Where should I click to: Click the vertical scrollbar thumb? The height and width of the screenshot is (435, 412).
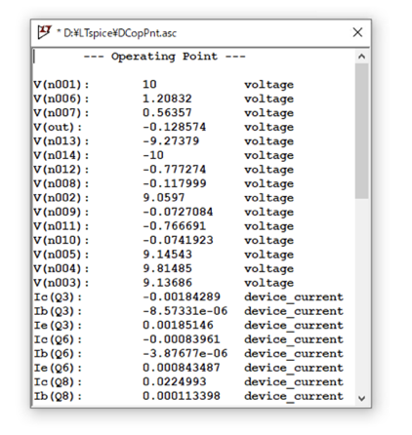pyautogui.click(x=361, y=131)
